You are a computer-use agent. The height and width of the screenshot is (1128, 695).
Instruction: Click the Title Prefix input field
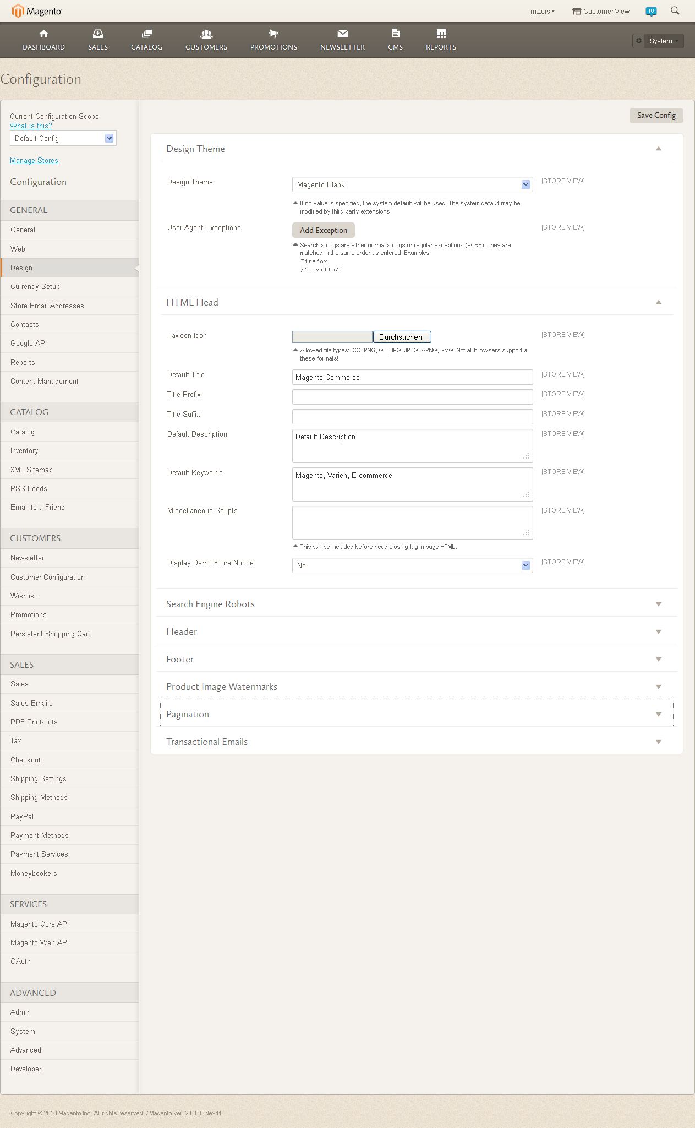(412, 397)
